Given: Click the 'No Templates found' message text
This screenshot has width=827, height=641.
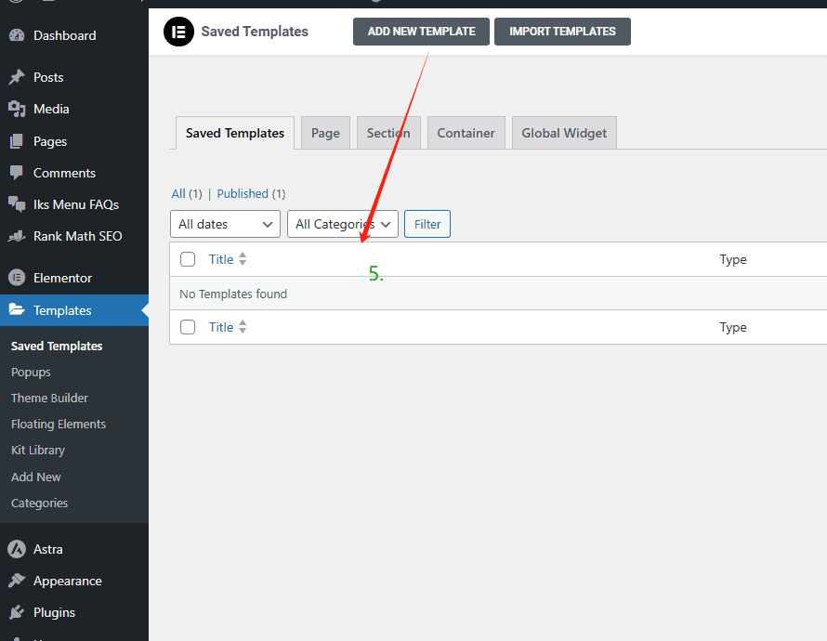Looking at the screenshot, I should [233, 294].
